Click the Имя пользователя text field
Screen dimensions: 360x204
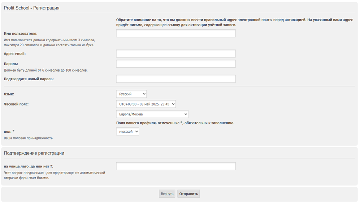[176, 33]
